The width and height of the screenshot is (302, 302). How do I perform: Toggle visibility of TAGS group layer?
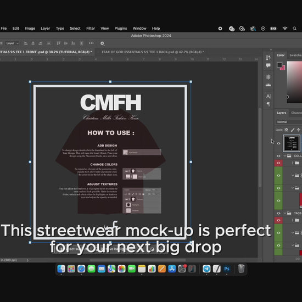coord(278,213)
